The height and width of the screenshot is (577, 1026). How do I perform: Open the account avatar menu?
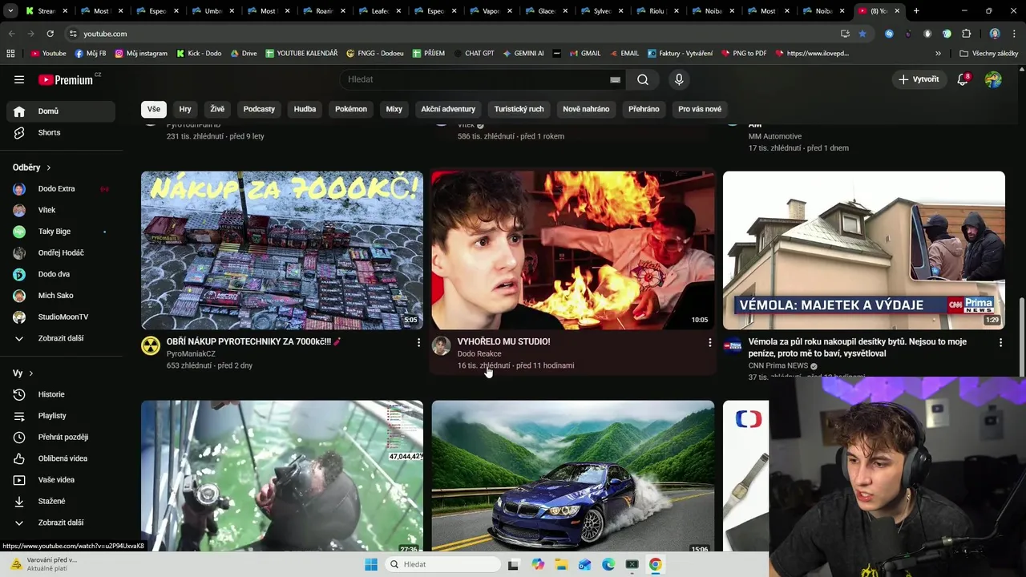click(x=993, y=79)
